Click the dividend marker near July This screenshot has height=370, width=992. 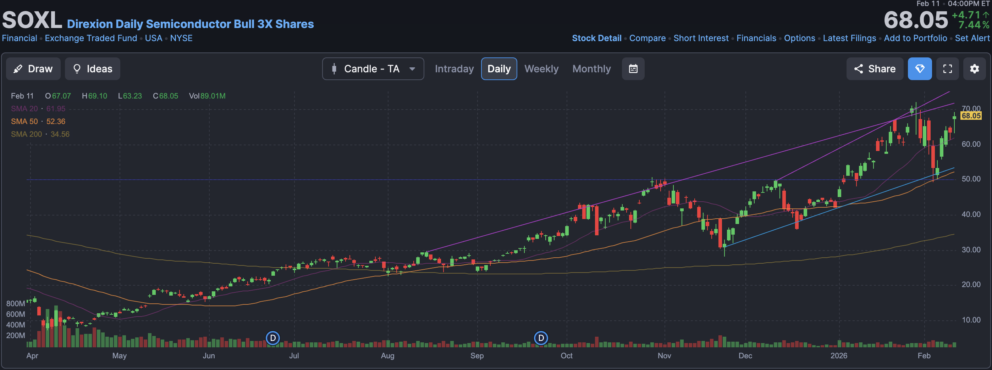272,338
